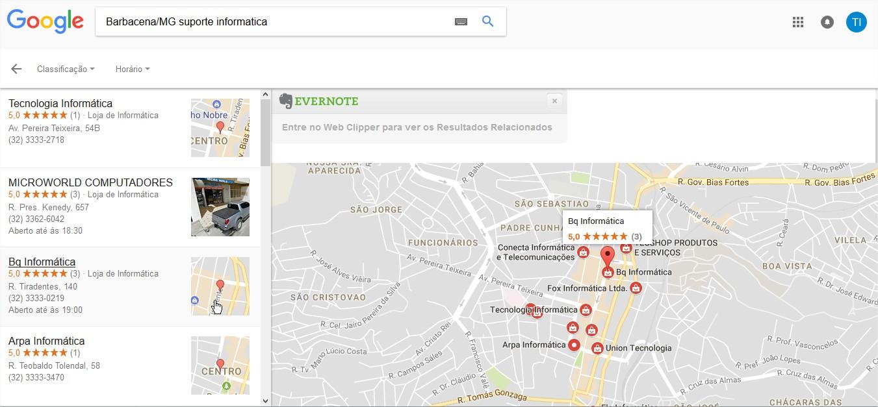
Task: Click phone number (32) 3362-6042
Action: coord(36,219)
